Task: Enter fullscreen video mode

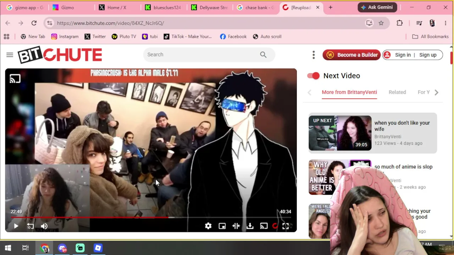Action: pos(286,226)
